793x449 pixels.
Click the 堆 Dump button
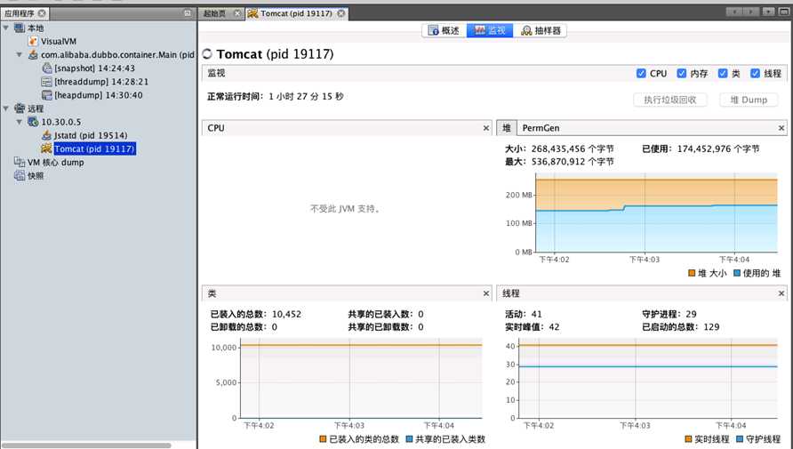(x=749, y=100)
